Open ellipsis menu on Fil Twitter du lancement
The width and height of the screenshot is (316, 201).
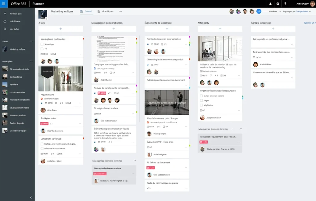click(x=186, y=168)
